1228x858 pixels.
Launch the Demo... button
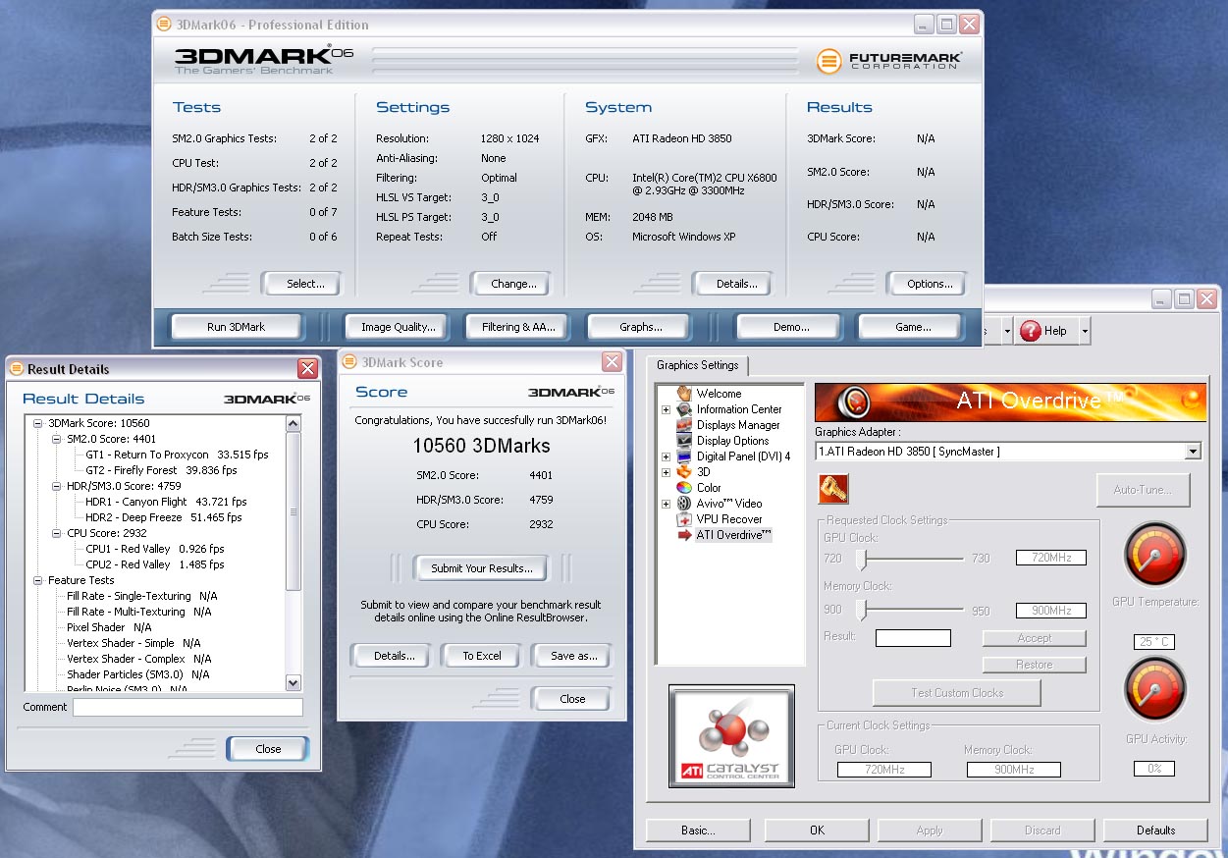click(791, 327)
